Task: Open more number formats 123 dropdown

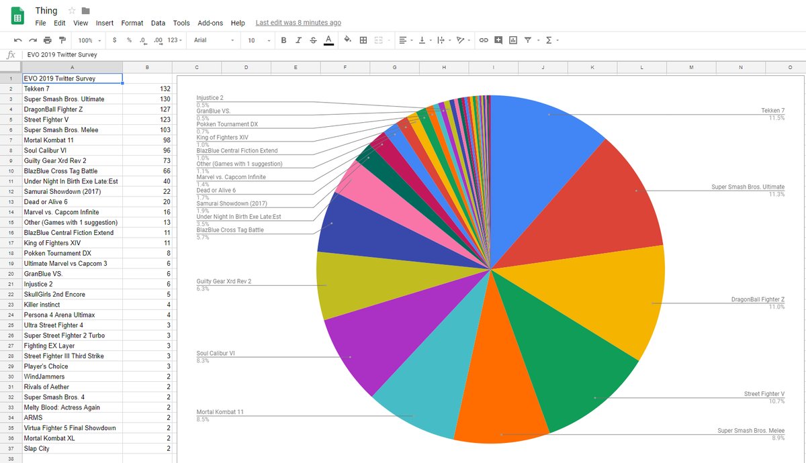Action: [175, 40]
